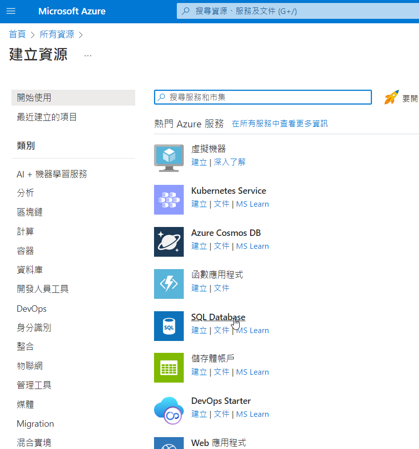Click MS Learn under 儲存體帳戶
The image size is (419, 449).
coord(253,372)
